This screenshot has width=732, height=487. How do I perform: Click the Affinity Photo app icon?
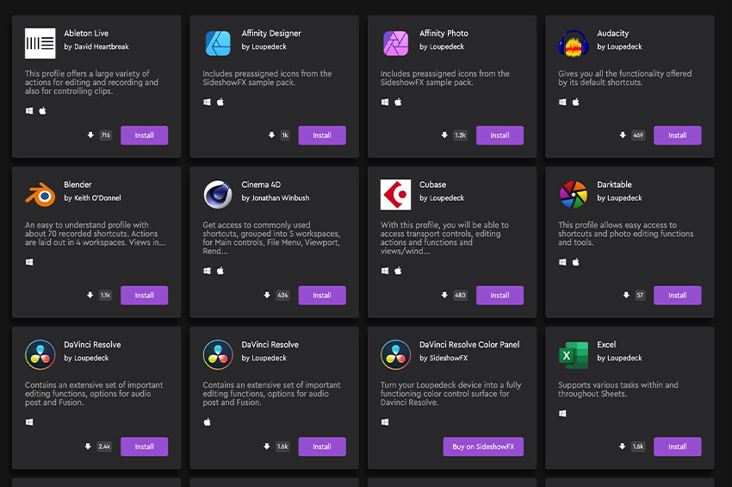coord(396,43)
